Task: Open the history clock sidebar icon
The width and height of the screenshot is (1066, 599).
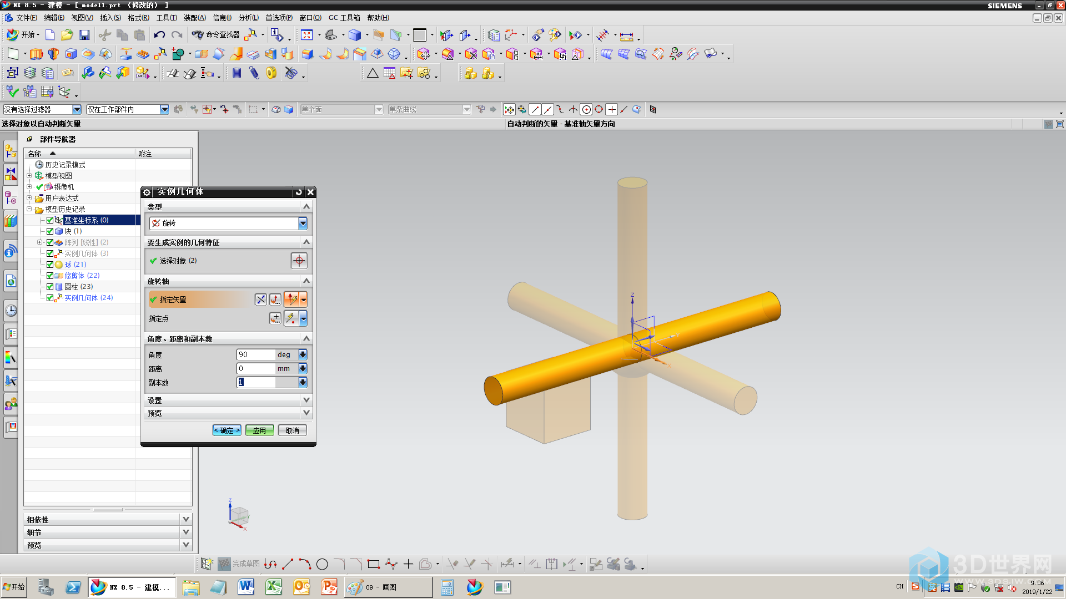Action: (x=11, y=310)
